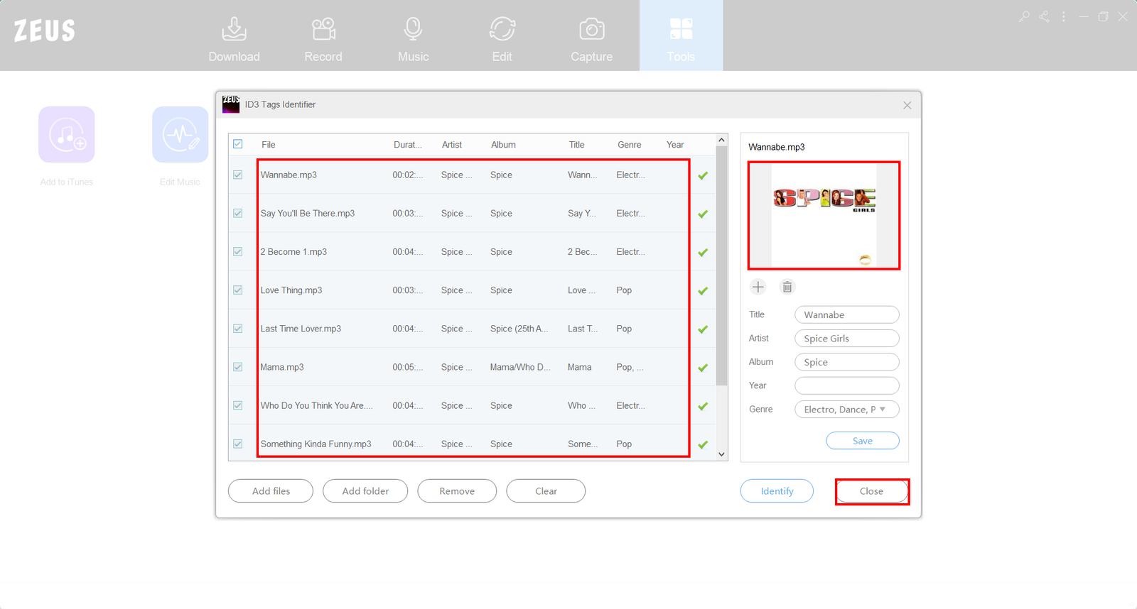Click the Spice Girls album cover thumbnail

824,215
